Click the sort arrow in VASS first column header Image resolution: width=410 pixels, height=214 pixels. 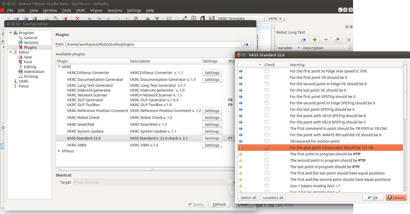pos(260,65)
